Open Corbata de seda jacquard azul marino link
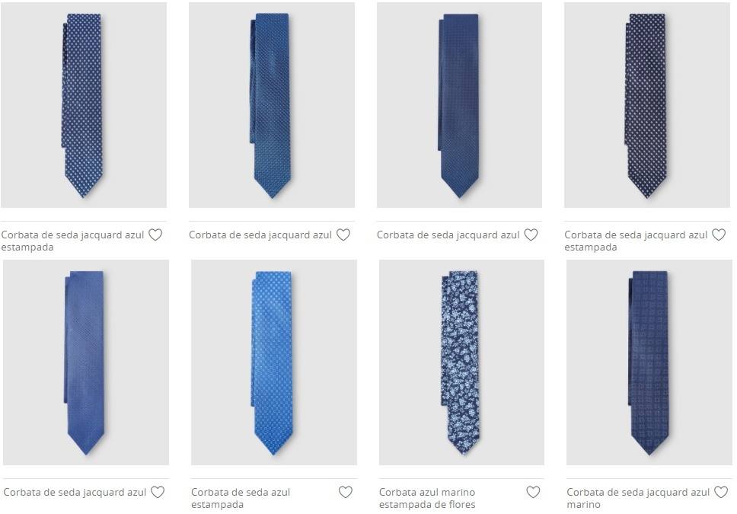Screen dimensions: 737x514 [x=638, y=498]
